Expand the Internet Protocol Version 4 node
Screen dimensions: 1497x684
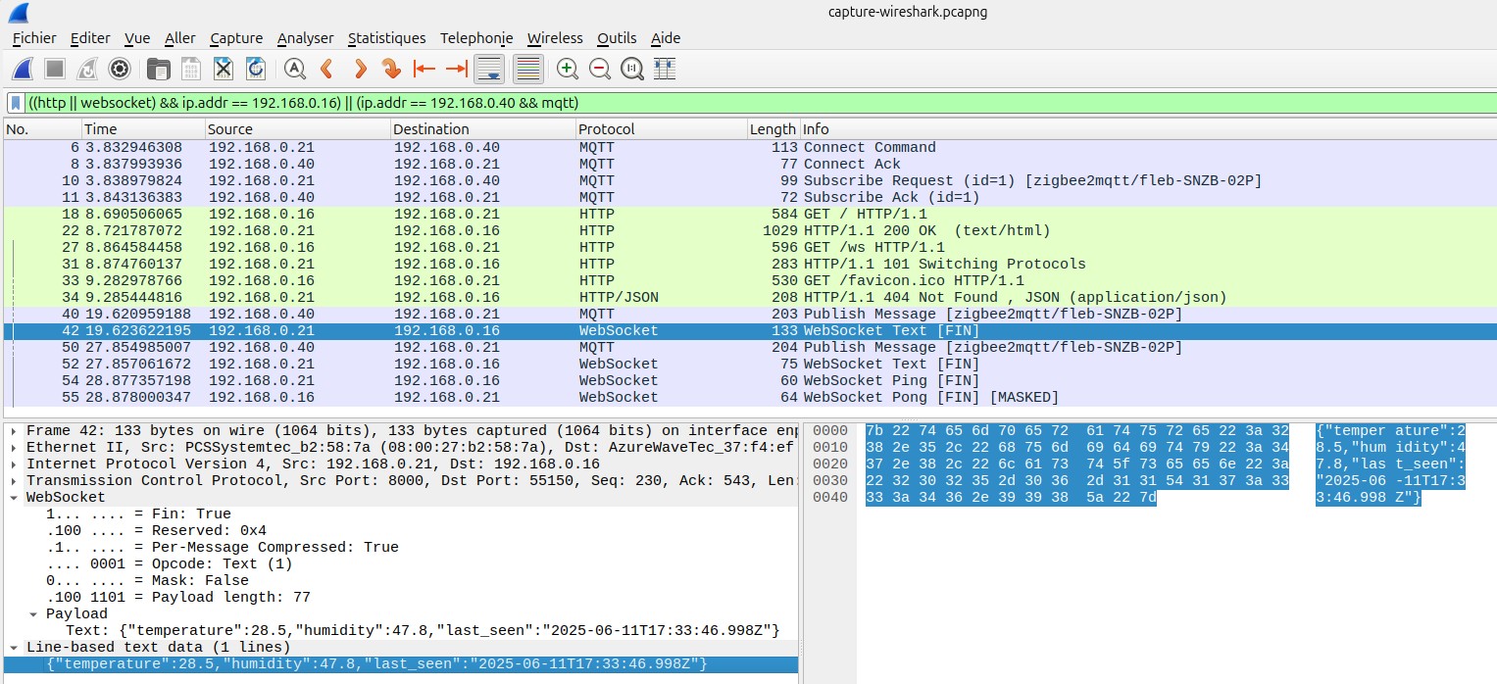pos(12,464)
